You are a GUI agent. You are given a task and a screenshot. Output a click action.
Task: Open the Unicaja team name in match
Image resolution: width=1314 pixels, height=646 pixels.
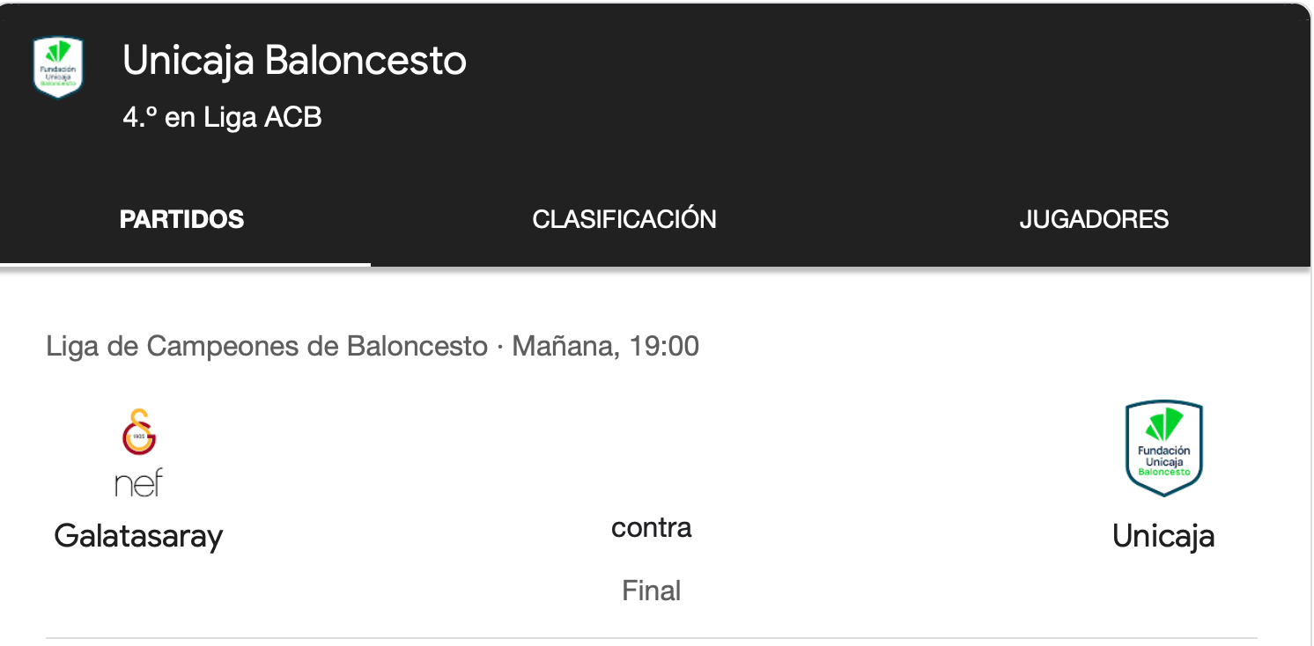click(x=1163, y=536)
